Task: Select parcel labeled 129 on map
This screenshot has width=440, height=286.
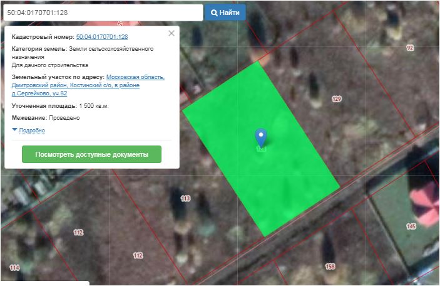Action: (336, 99)
